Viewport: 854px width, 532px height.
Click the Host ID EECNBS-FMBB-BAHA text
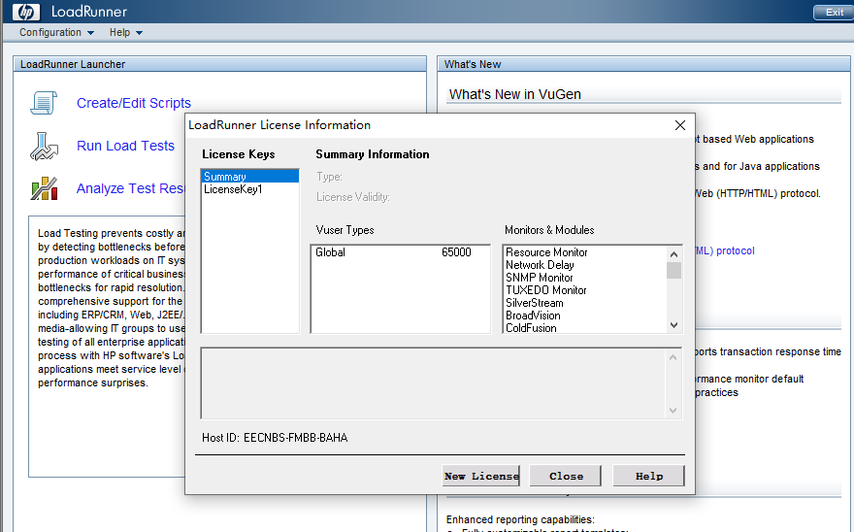275,438
